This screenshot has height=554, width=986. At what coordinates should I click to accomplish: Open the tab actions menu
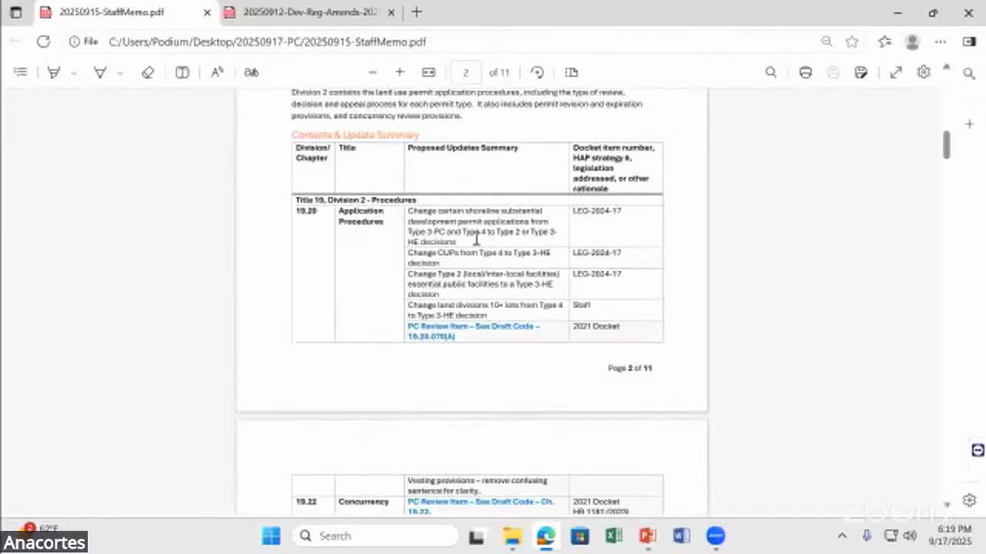15,12
